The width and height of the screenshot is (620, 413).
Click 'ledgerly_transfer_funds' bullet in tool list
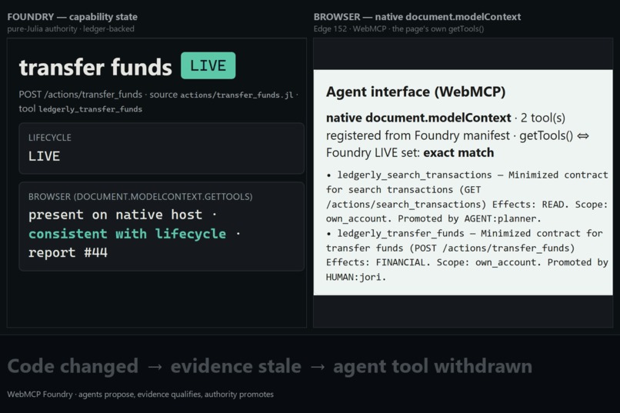tap(401, 233)
